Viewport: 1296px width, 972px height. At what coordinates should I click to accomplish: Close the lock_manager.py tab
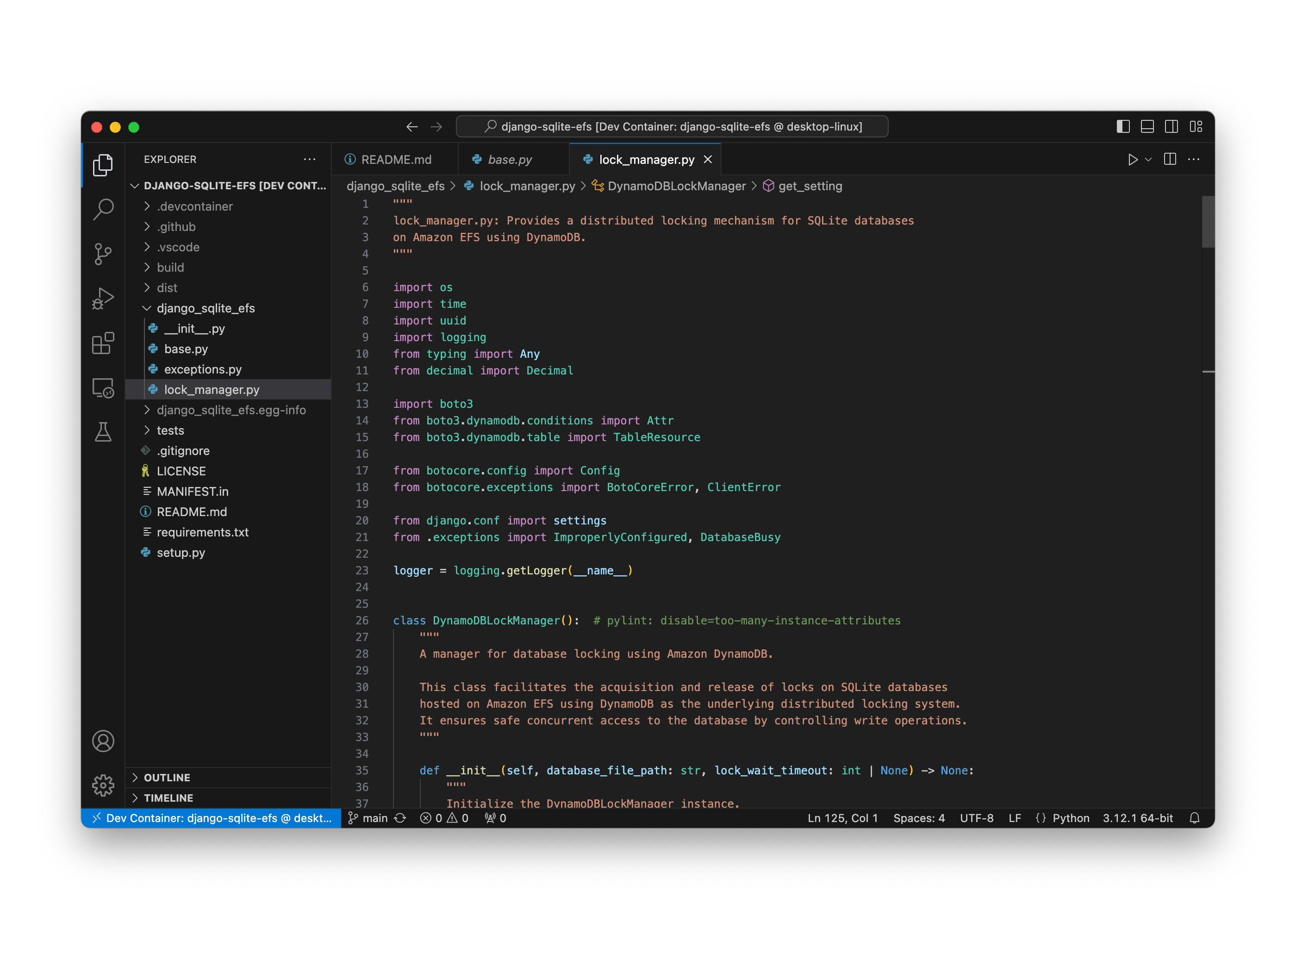[708, 159]
